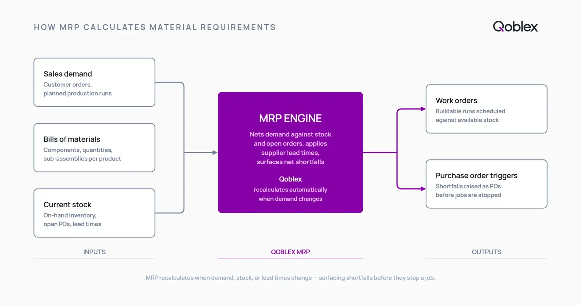This screenshot has height=305, width=581.
Task: Click 'Nets demand against stock' line
Action: pyautogui.click(x=290, y=134)
